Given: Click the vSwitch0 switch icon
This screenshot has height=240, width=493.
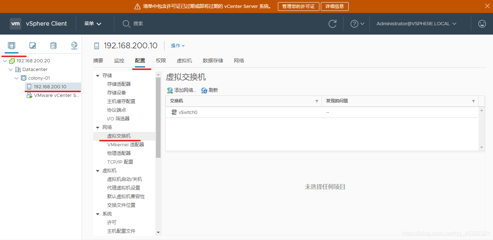Looking at the screenshot, I should [x=174, y=112].
